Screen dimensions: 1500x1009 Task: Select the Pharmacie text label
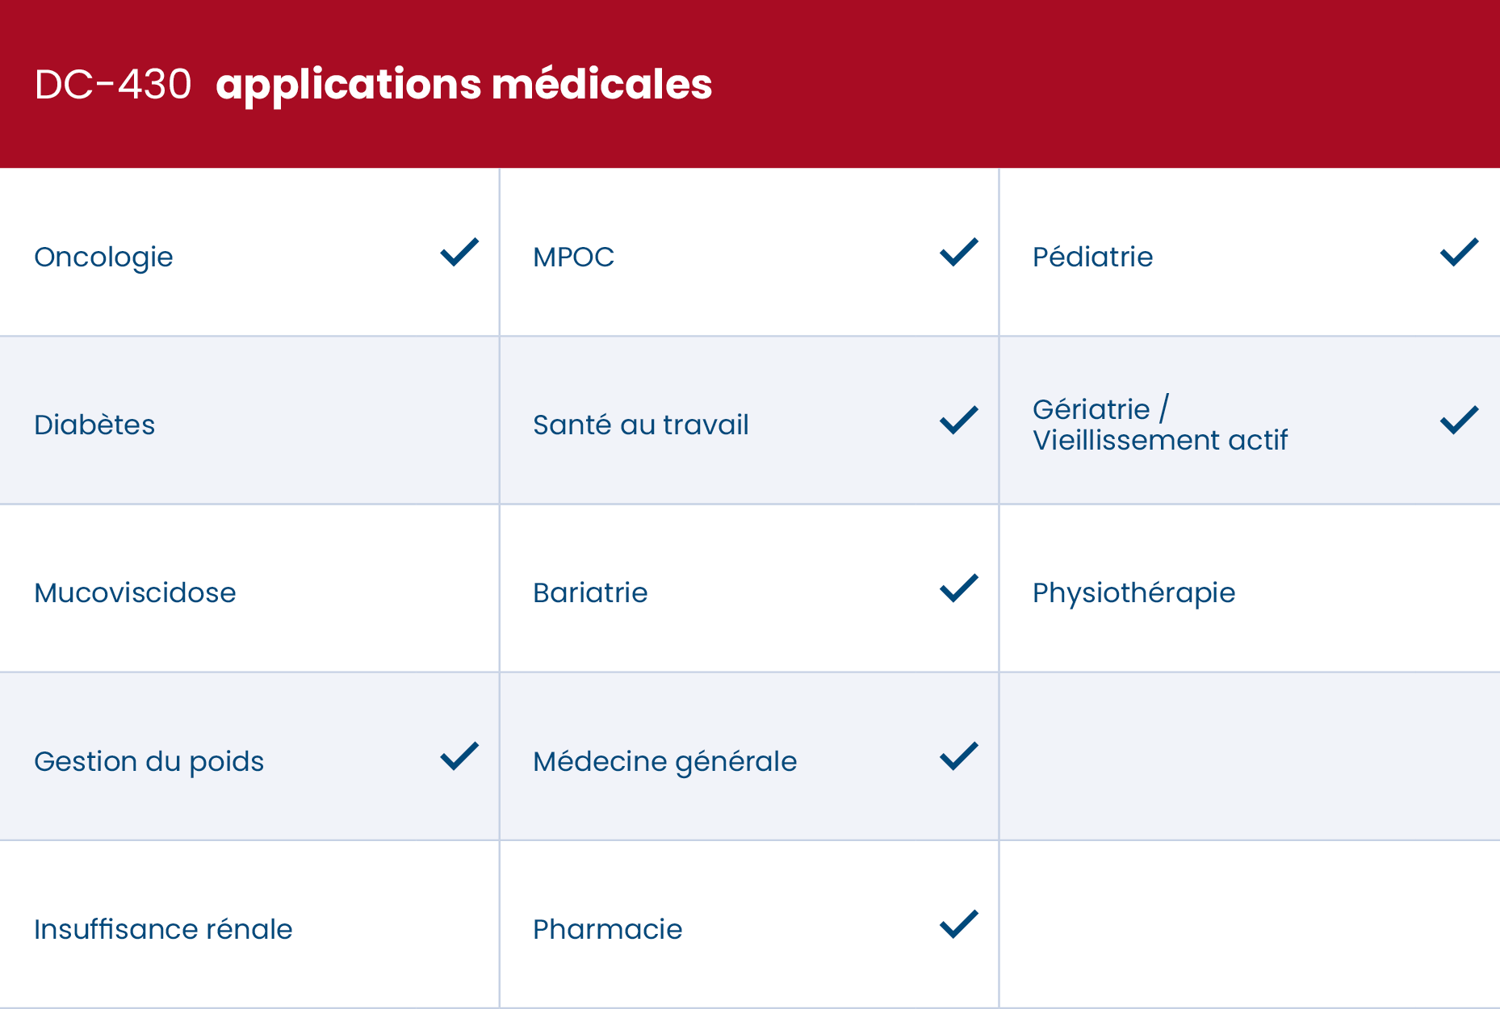coord(607,929)
